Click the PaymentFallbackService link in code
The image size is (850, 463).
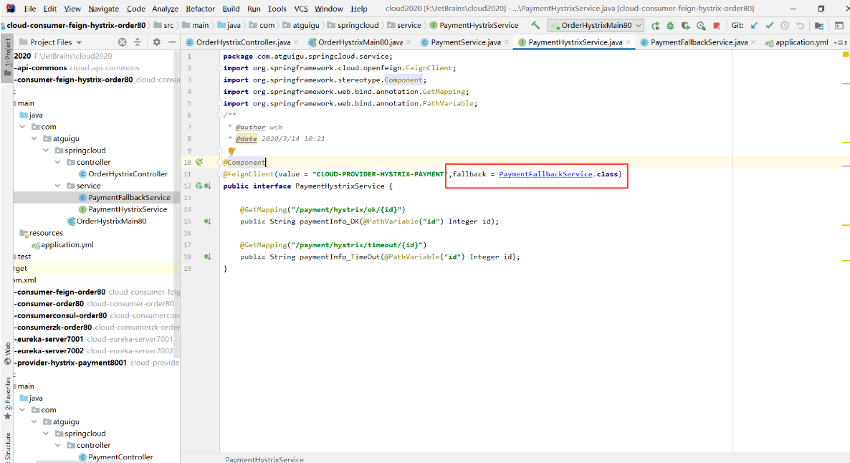point(545,174)
